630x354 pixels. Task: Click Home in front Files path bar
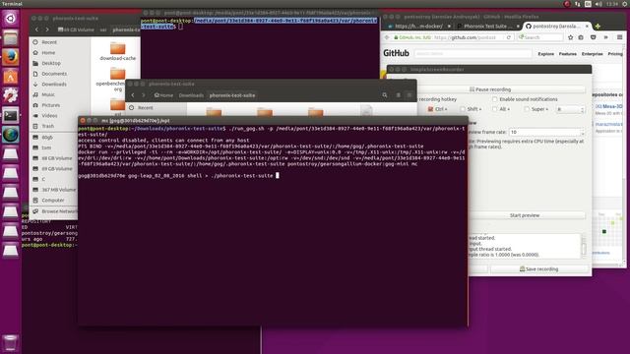click(x=164, y=95)
